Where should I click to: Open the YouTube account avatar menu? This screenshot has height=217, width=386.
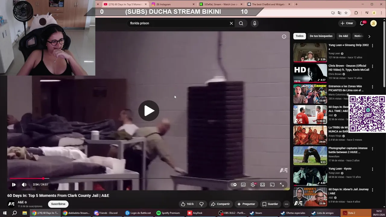pos(374,23)
